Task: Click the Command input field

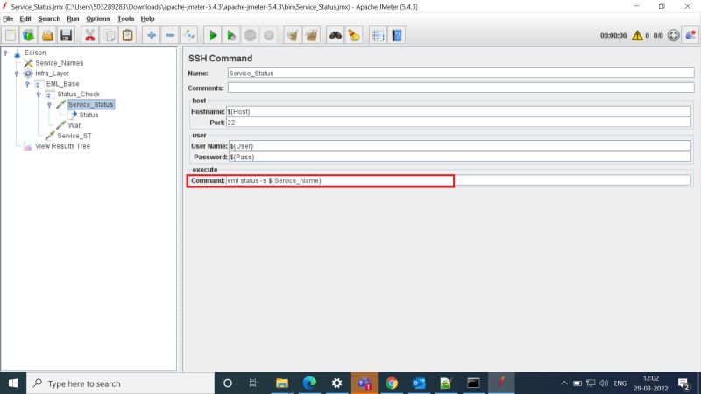Action: click(458, 181)
